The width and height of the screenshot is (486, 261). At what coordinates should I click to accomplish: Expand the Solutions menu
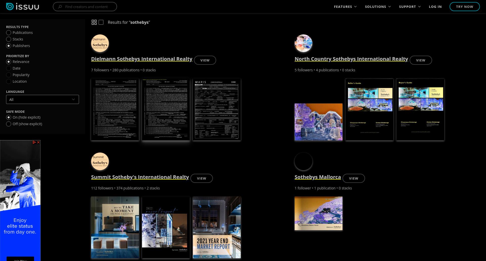click(378, 7)
